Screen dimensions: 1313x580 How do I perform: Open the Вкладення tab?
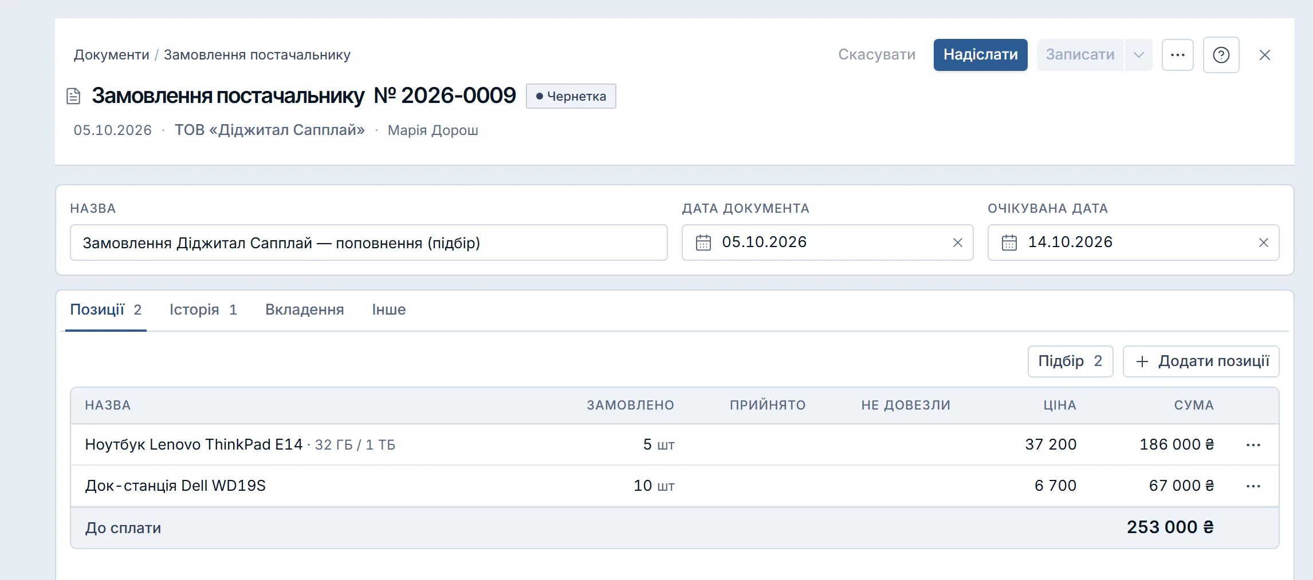(x=304, y=310)
